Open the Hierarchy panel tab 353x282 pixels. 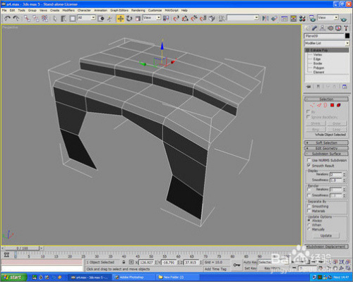[x=323, y=28]
